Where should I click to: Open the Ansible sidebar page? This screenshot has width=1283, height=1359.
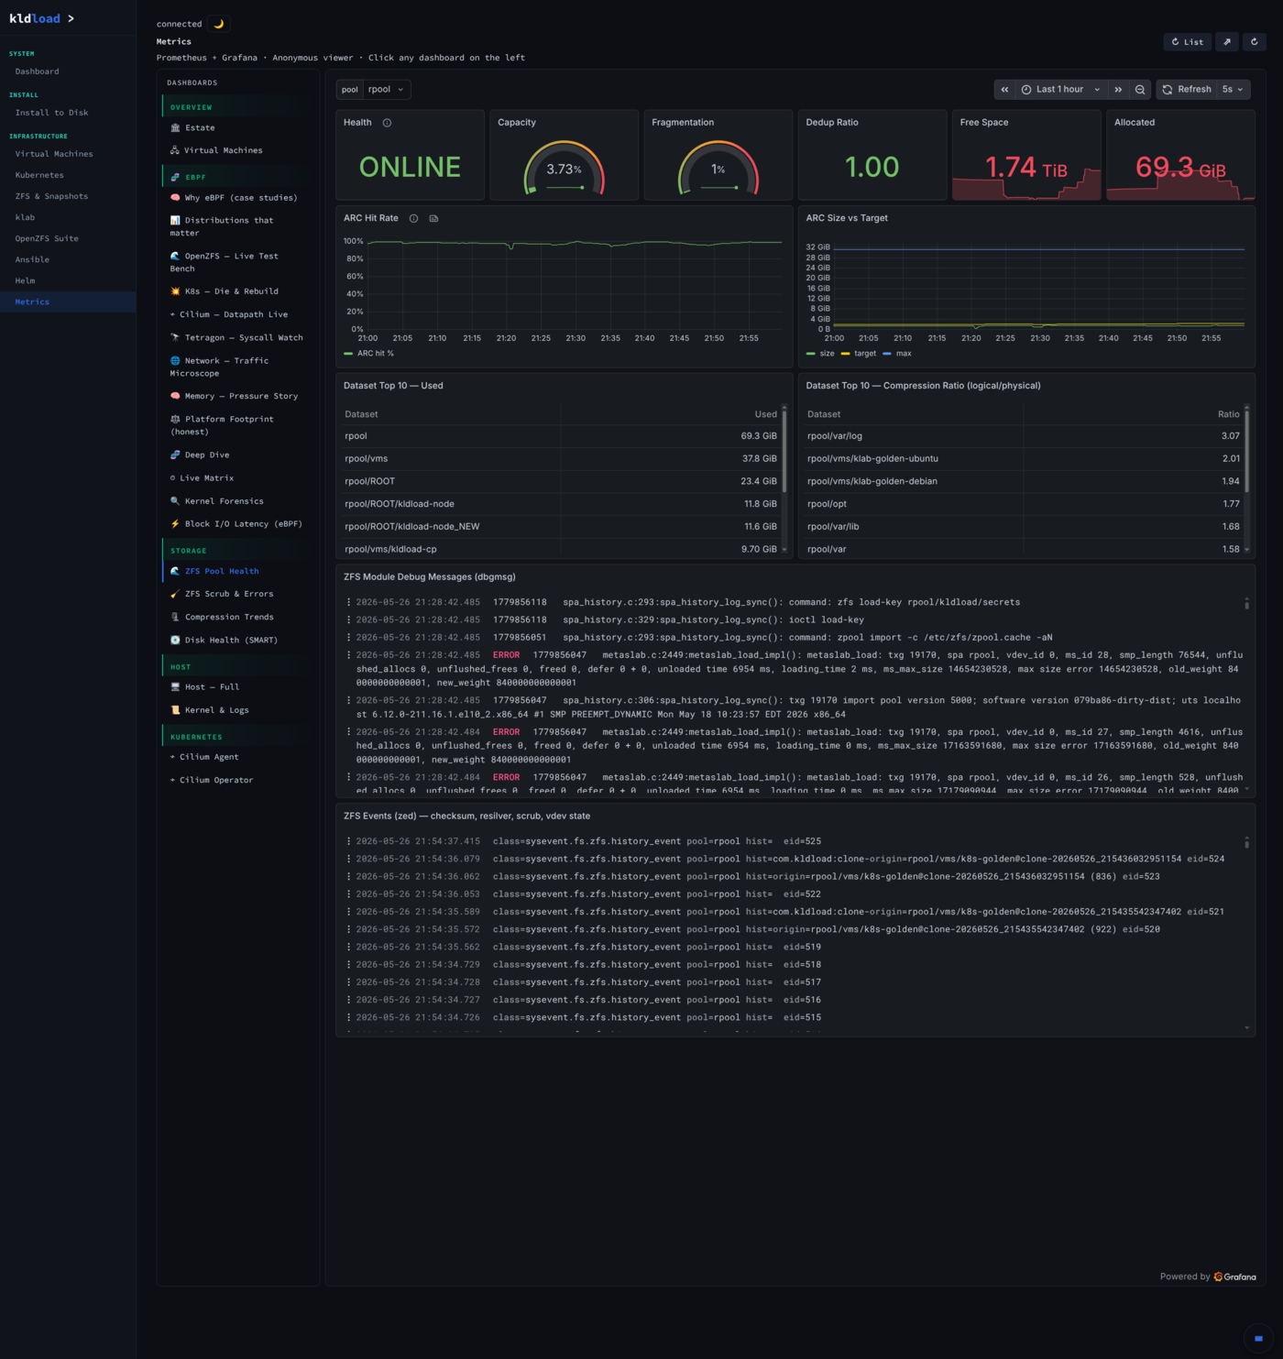click(x=68, y=259)
